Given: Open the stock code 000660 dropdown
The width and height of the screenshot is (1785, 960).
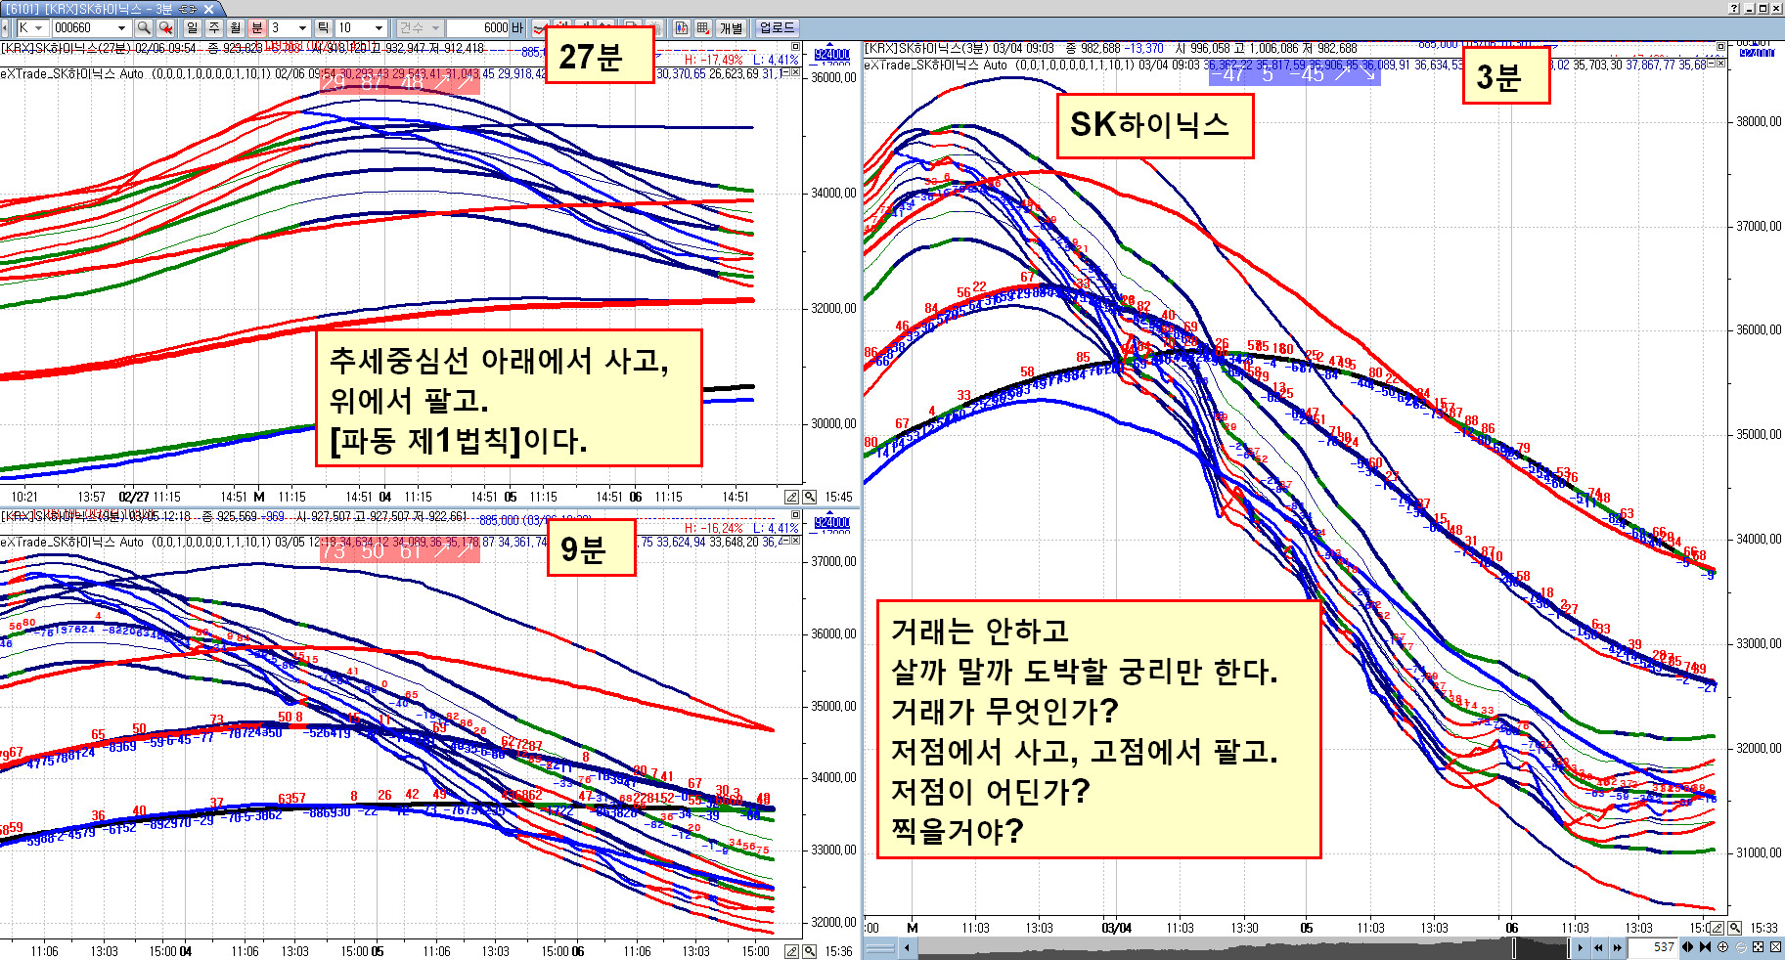Looking at the screenshot, I should point(121,27).
